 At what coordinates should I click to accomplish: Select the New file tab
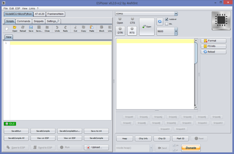[x=9, y=37]
